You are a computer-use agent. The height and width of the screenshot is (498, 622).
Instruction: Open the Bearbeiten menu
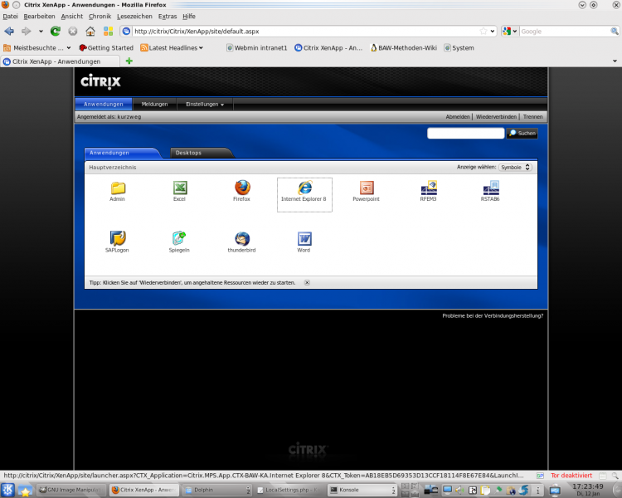(39, 17)
